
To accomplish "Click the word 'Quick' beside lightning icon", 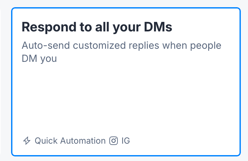I will [46, 141].
